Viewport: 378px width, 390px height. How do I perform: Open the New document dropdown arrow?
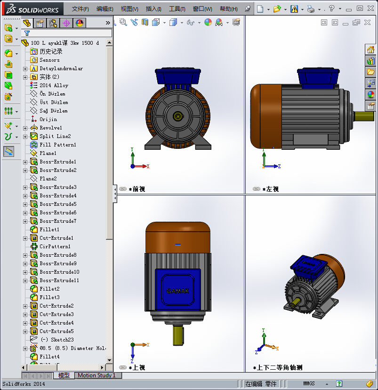(x=268, y=10)
